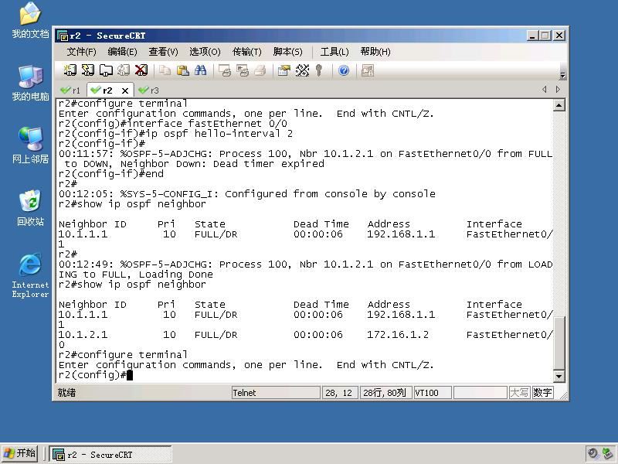Switch to the r1 session tab
Image resolution: width=618 pixels, height=464 pixels.
tap(71, 90)
